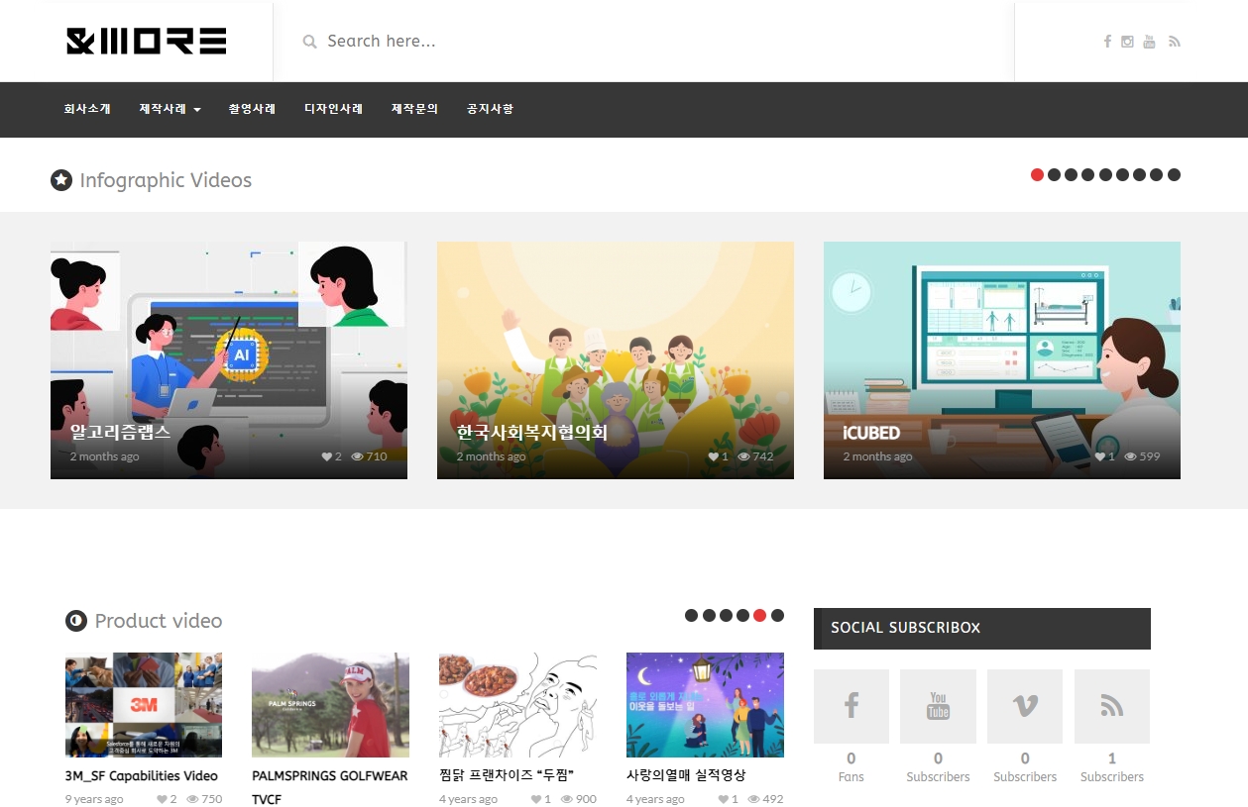Select the active red Infographic carousel dot
The image size is (1248, 807).
tap(1037, 175)
